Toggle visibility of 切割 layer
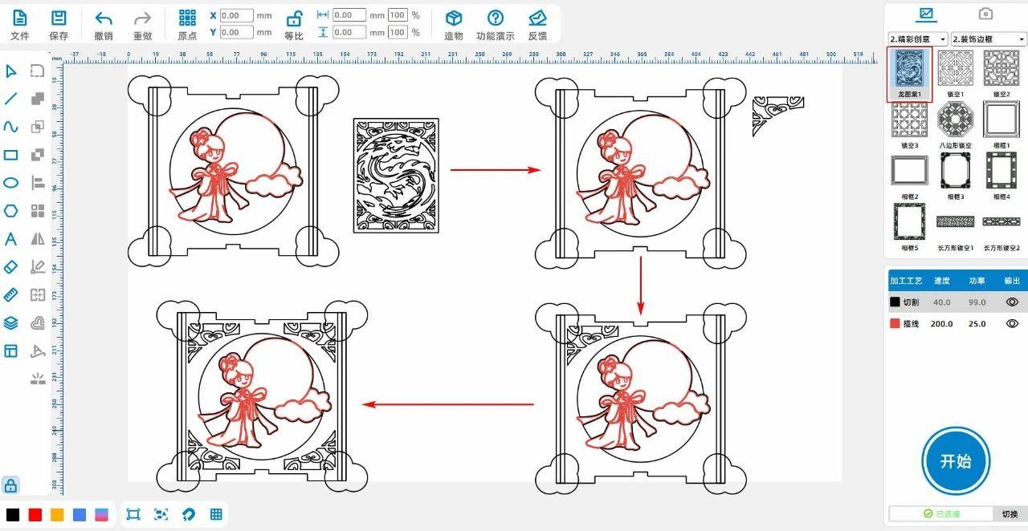 (1012, 302)
